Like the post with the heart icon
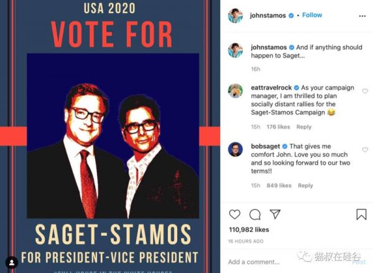Screen dimensions: 373x273 [x=234, y=215]
